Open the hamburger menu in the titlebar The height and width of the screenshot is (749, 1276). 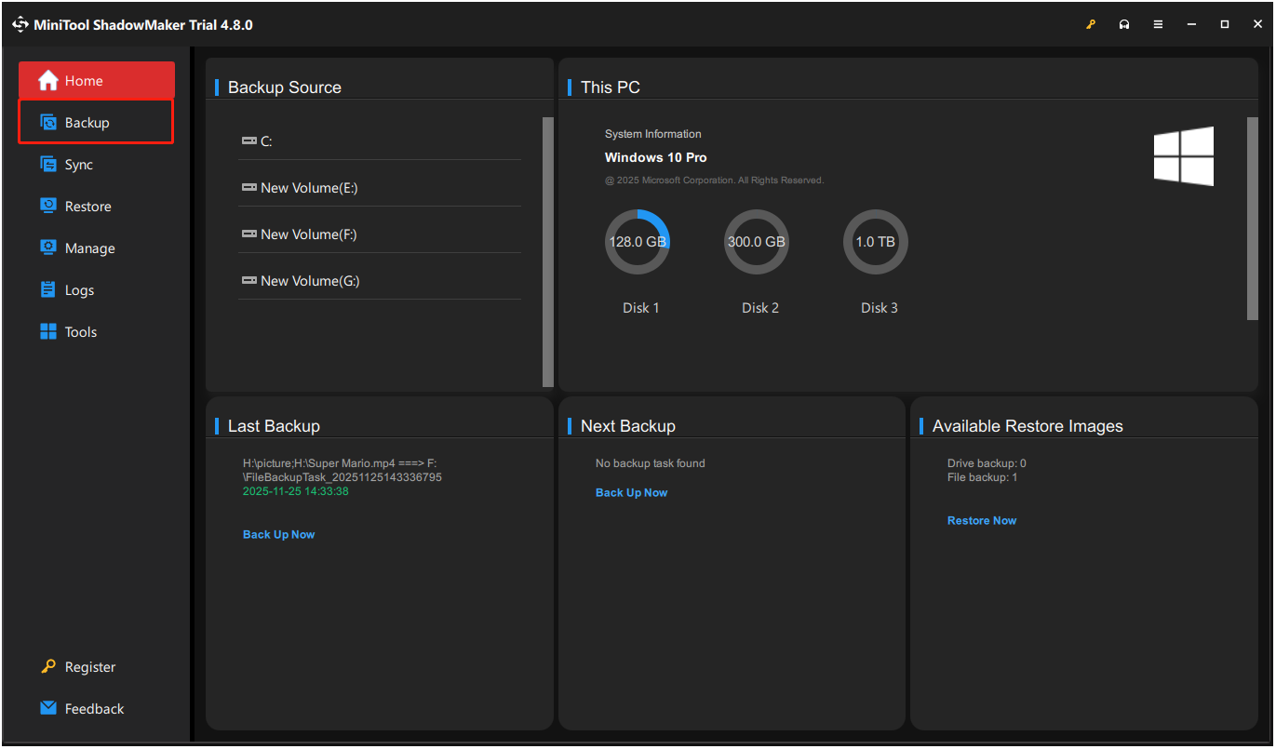(x=1158, y=24)
